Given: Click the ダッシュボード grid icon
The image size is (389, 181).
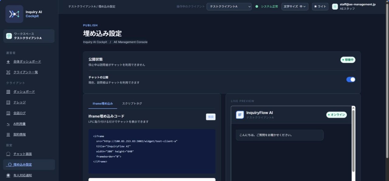Looking at the screenshot, I should [8, 92].
